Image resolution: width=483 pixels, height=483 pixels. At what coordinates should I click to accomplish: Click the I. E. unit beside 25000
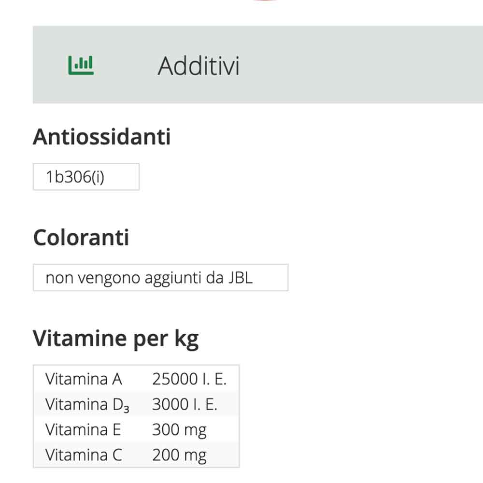pyautogui.click(x=214, y=379)
